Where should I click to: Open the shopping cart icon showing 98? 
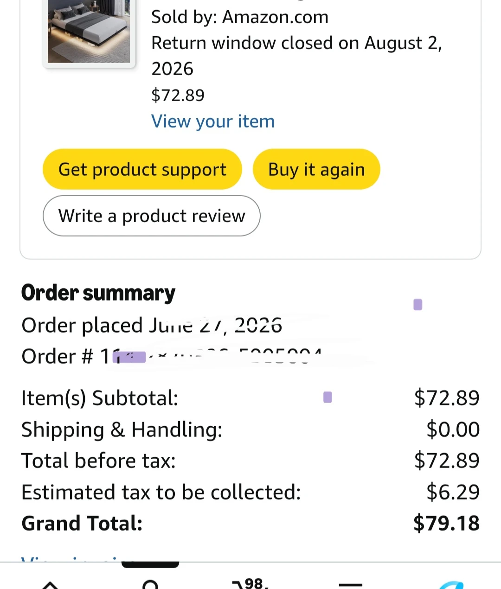[250, 583]
